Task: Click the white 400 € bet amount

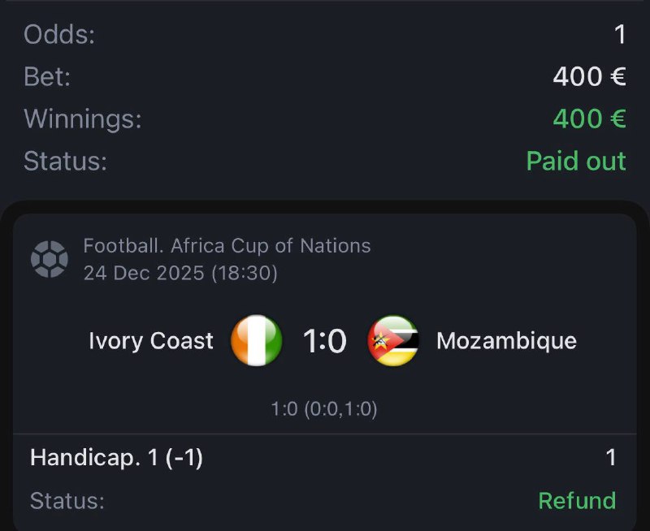Action: [x=589, y=77]
